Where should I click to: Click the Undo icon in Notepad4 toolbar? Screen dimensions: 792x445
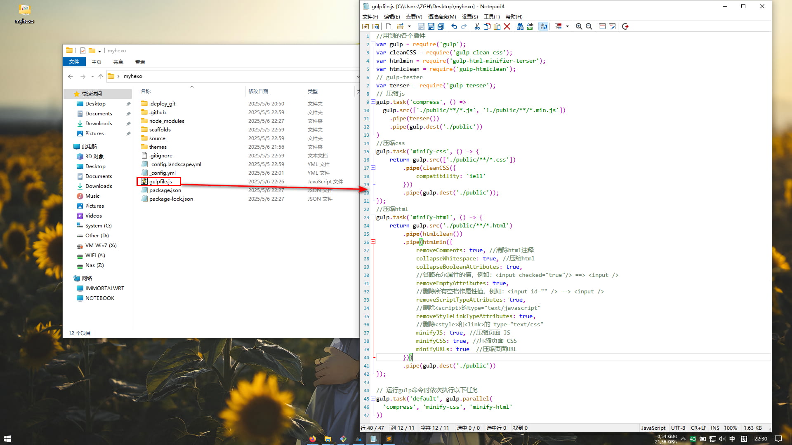tap(454, 26)
